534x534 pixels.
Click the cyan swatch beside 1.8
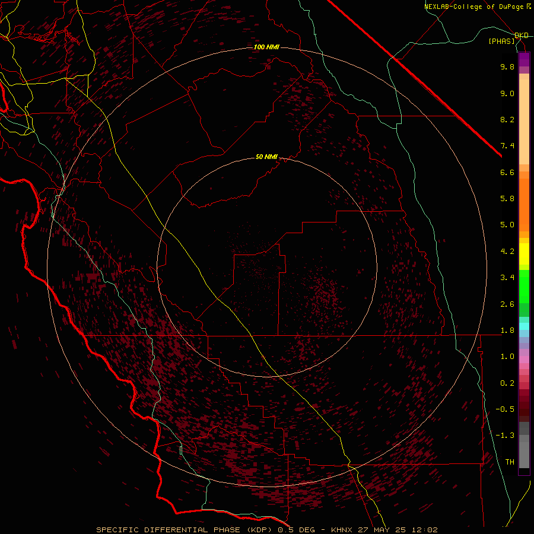point(524,326)
